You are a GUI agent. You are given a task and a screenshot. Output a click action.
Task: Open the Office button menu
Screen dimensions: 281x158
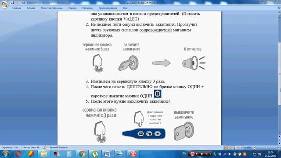(4, 4)
